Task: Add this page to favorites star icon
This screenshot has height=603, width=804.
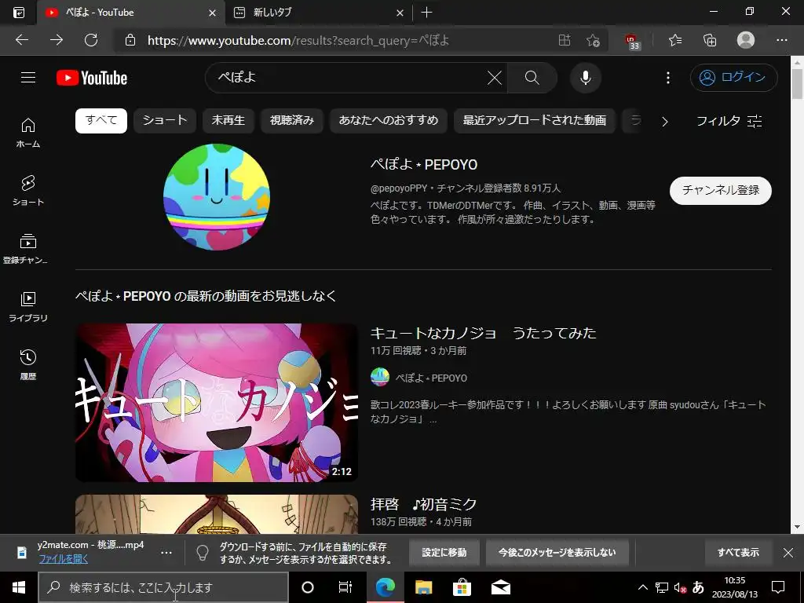Action: tap(594, 40)
